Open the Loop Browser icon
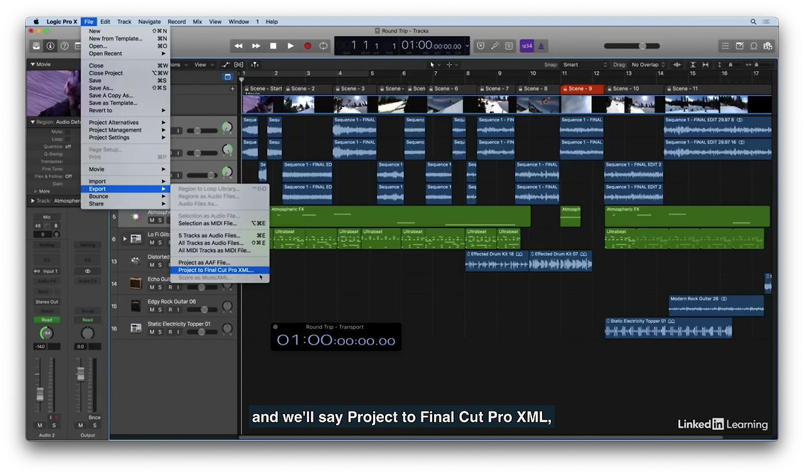The image size is (804, 475). (x=754, y=46)
